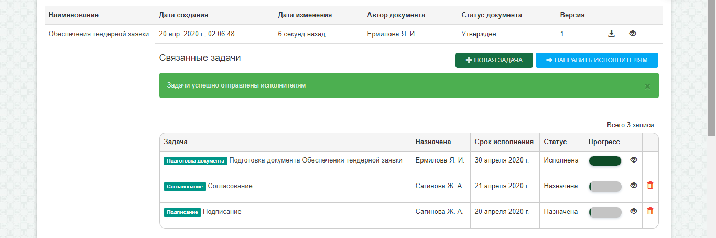This screenshot has height=238, width=716.
Task: Select the green Согласование tag label
Action: (x=185, y=187)
